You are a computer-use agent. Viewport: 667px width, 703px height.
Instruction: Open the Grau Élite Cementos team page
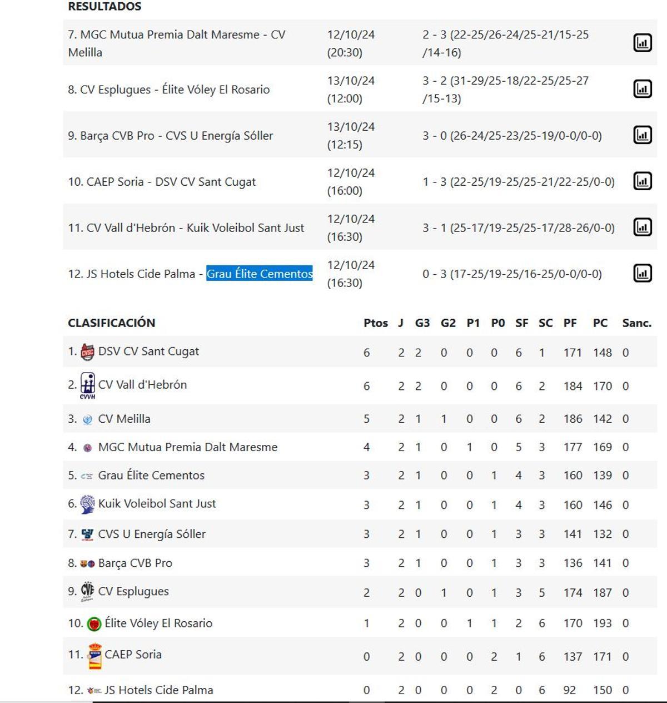[151, 476]
